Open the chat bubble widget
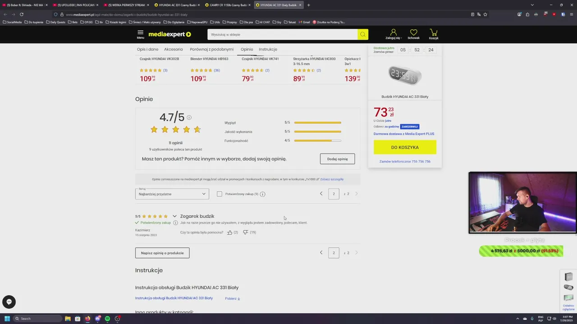This screenshot has width=577, height=324. tap(9, 302)
